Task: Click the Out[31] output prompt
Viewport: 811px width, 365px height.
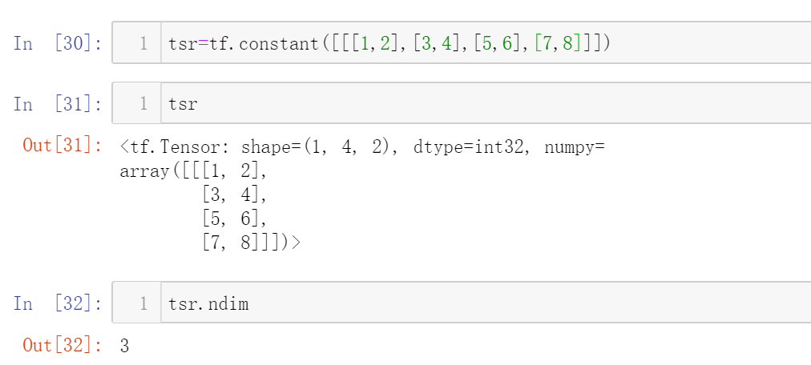Action: 62,146
